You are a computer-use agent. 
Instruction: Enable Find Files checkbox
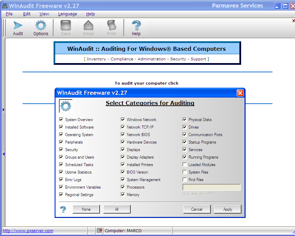185,179
